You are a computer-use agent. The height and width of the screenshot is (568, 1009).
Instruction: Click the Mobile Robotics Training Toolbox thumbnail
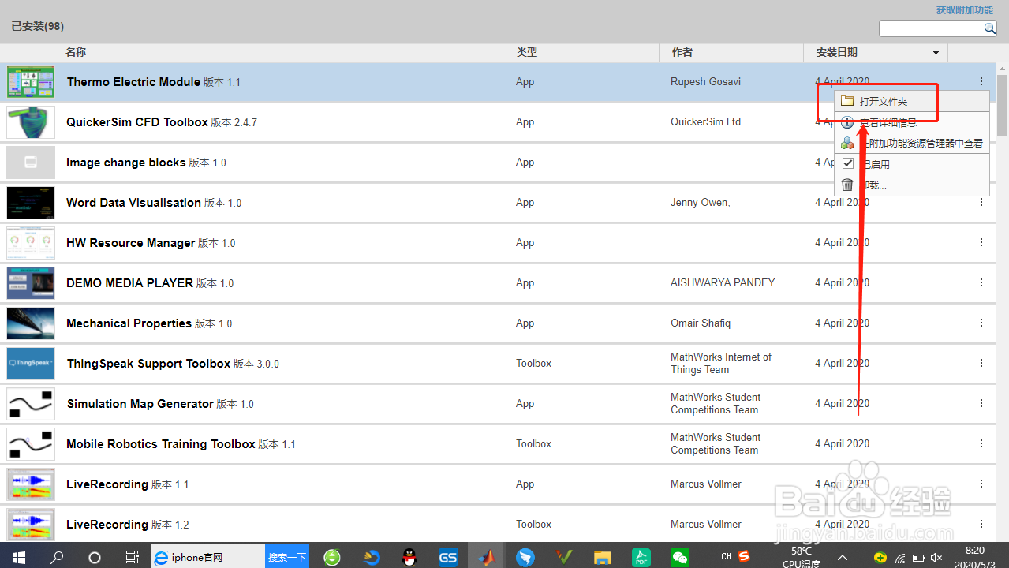[31, 444]
